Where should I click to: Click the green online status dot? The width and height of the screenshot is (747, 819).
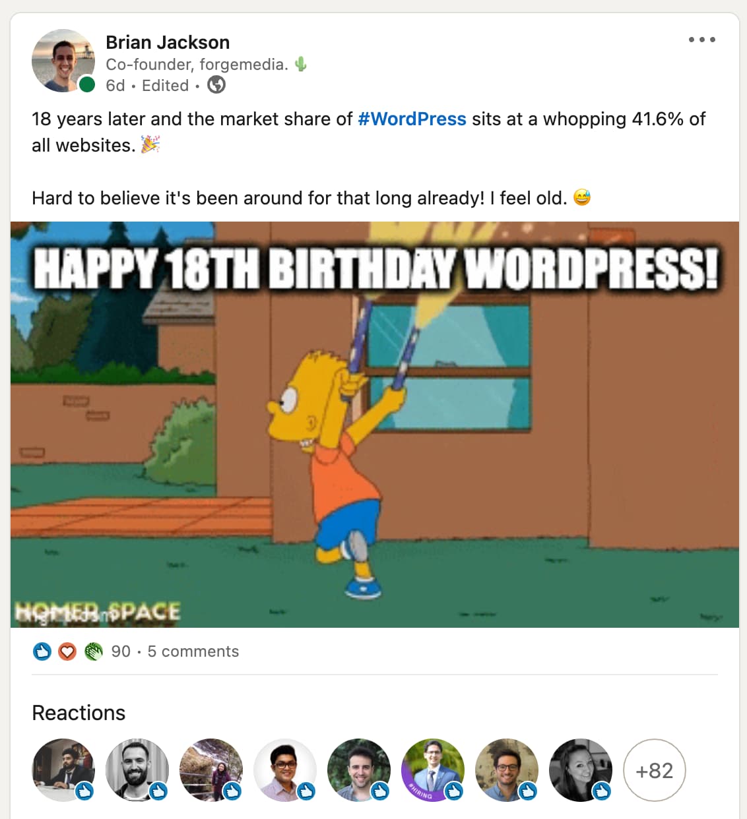tap(86, 85)
